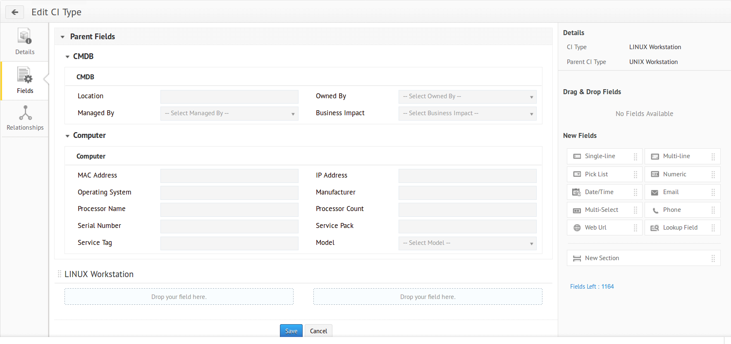Click the Cancel button
Image resolution: width=731 pixels, height=344 pixels.
[x=318, y=331]
